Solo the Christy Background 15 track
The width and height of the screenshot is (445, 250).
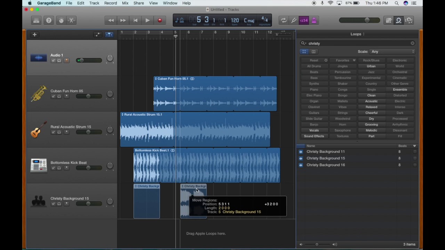(x=59, y=204)
